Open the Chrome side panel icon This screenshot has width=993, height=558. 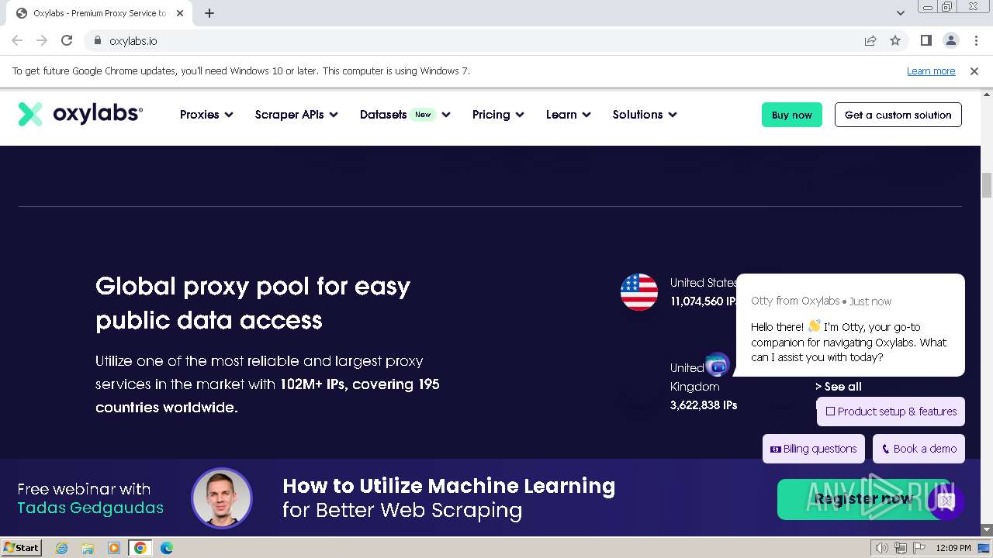tap(926, 40)
